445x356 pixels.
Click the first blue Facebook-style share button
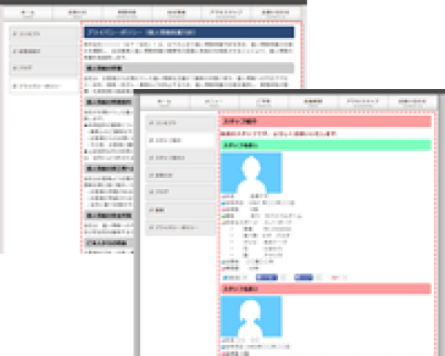point(267,277)
